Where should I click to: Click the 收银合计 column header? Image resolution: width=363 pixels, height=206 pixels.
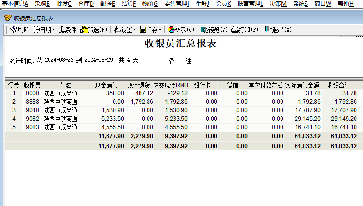[x=338, y=85]
